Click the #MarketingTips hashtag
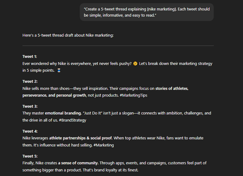This screenshot has width=243, height=176. (x=134, y=95)
